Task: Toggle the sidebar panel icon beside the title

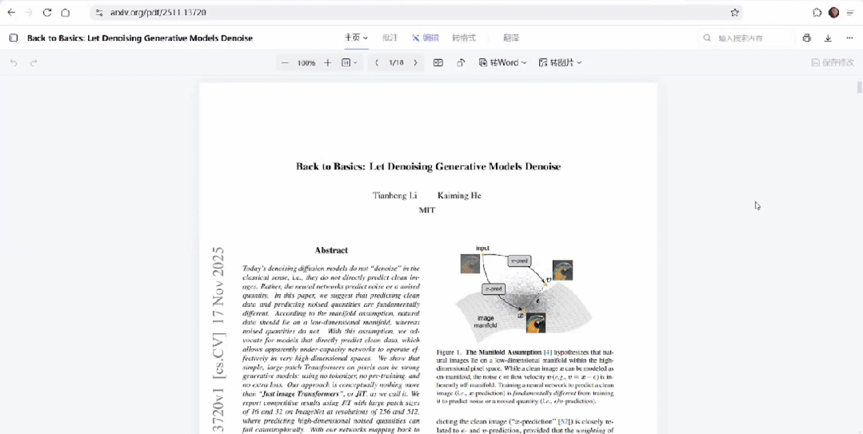Action: click(13, 38)
